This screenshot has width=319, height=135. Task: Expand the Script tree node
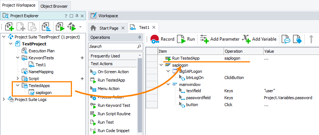(x=18, y=78)
